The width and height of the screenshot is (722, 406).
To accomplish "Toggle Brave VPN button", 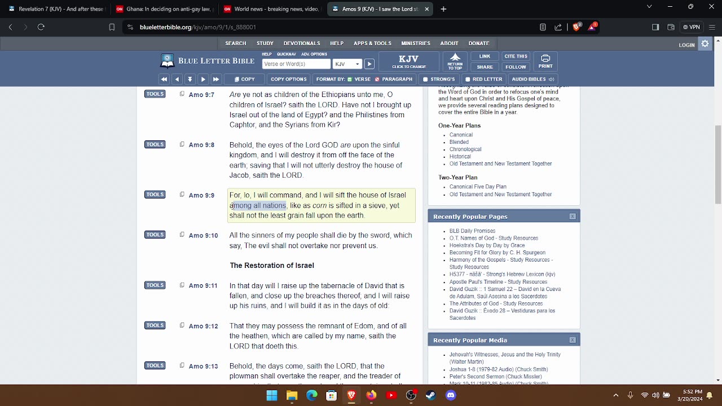I will pyautogui.click(x=691, y=27).
